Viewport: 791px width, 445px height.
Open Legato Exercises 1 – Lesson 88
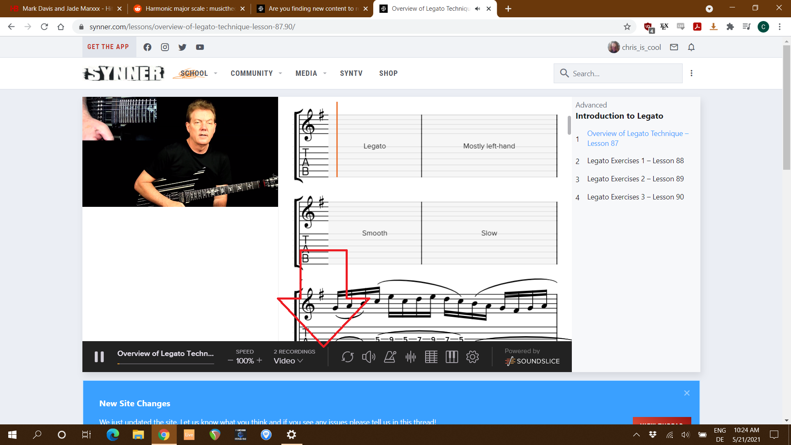click(x=635, y=161)
